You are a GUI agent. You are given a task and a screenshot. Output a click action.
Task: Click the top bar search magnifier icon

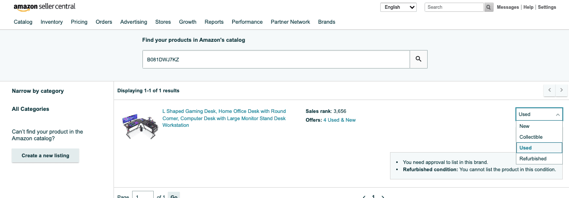pos(489,7)
